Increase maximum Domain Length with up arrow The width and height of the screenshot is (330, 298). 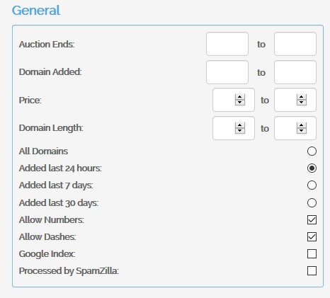(x=302, y=125)
